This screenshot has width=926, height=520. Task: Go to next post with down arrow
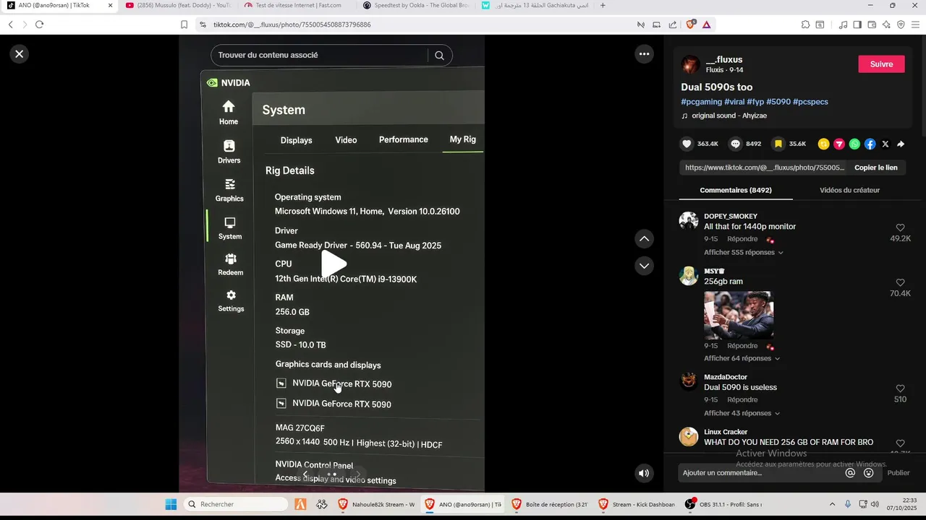[x=644, y=266]
